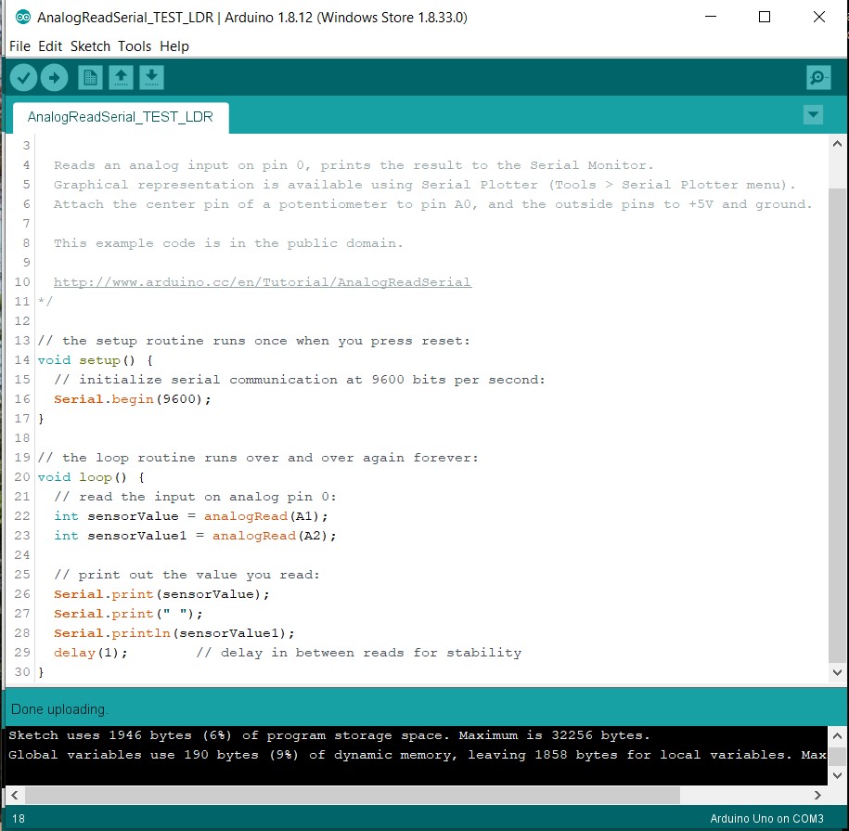Click the horizontal scrollbar left arrow
Image resolution: width=849 pixels, height=831 pixels.
(x=15, y=795)
